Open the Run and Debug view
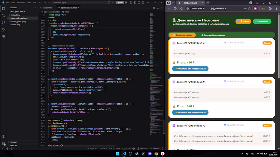This screenshot has width=280, height=157. tap(3, 30)
